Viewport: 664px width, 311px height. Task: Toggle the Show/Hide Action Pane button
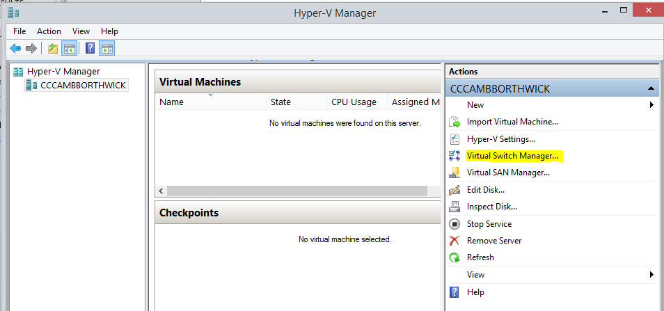pyautogui.click(x=106, y=48)
